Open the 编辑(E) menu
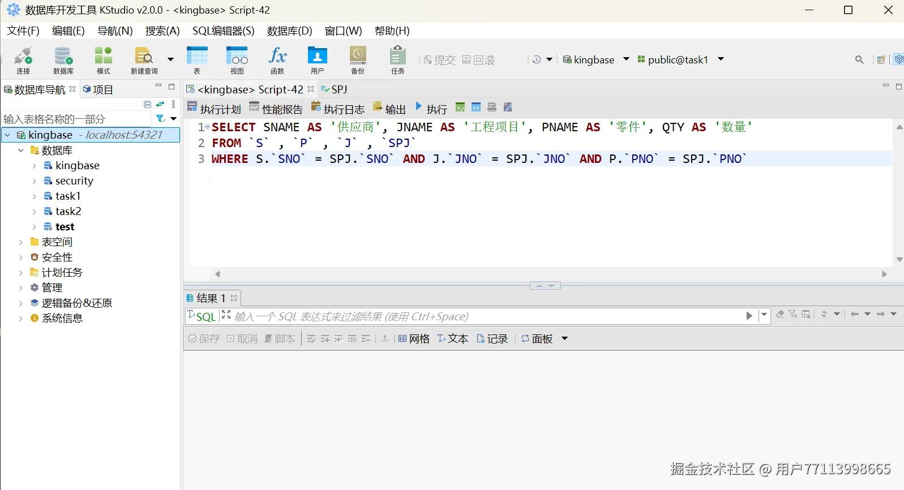The width and height of the screenshot is (904, 490). click(x=68, y=31)
